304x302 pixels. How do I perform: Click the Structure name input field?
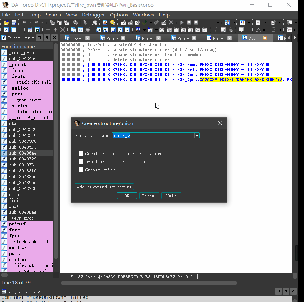pos(153,136)
